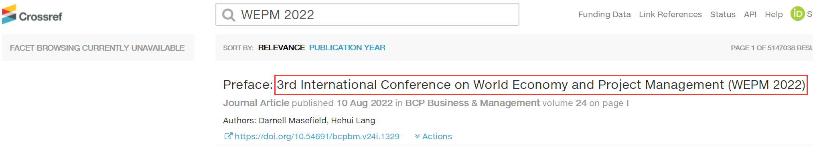Focus the search field containing WEPM 2022

367,14
